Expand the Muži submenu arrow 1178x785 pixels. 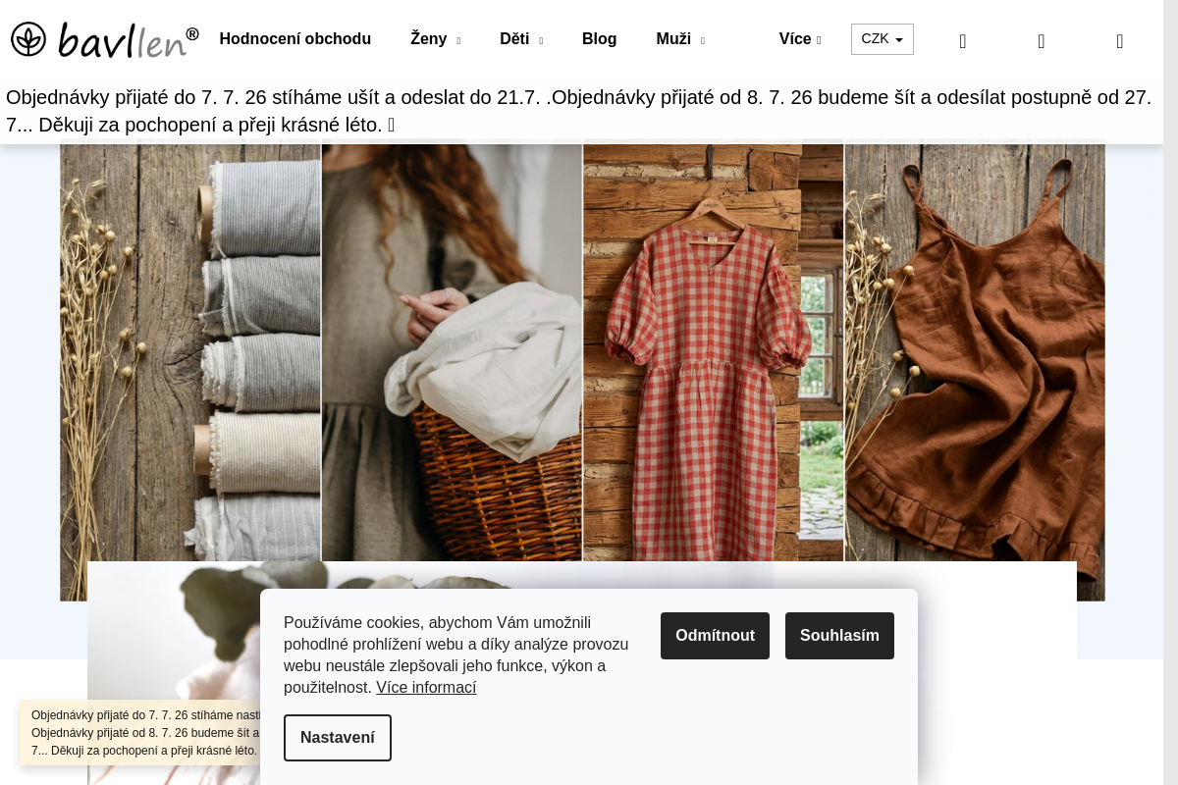[x=703, y=40]
